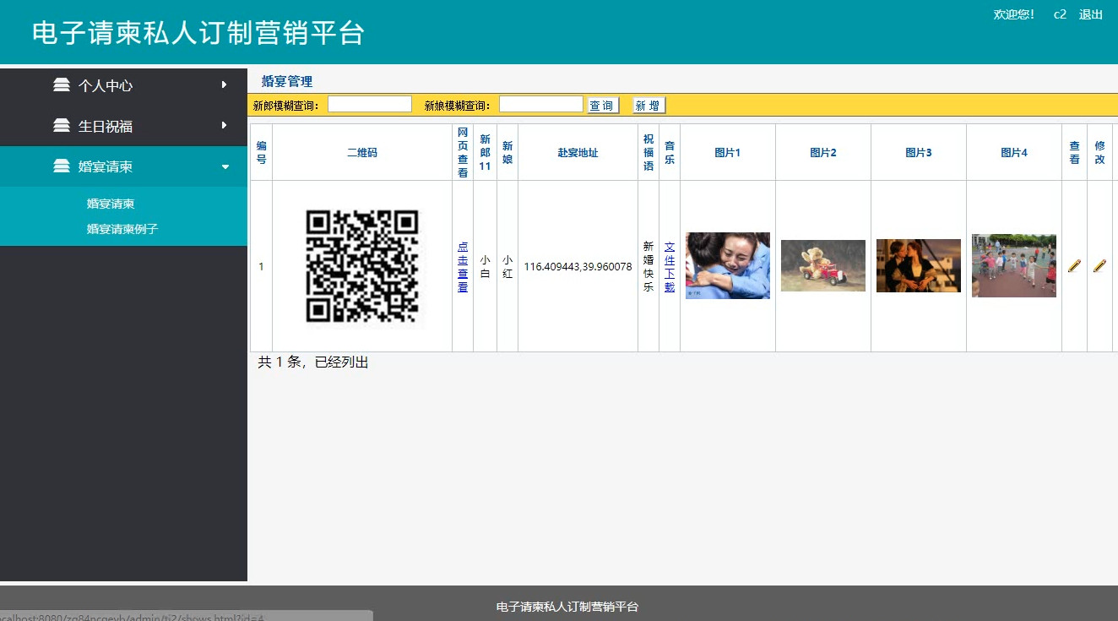Open 图片2 teddy bear thumbnail
Image resolution: width=1118 pixels, height=621 pixels.
[823, 265]
